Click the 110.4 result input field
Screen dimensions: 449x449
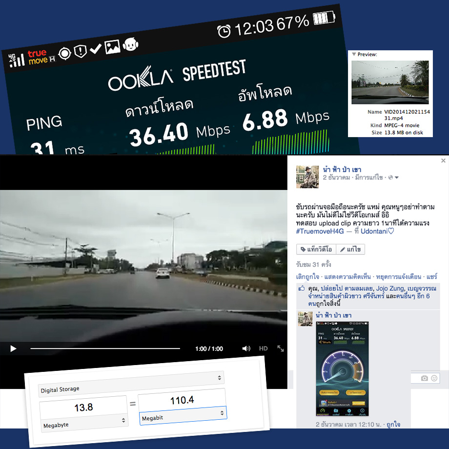[x=182, y=400]
